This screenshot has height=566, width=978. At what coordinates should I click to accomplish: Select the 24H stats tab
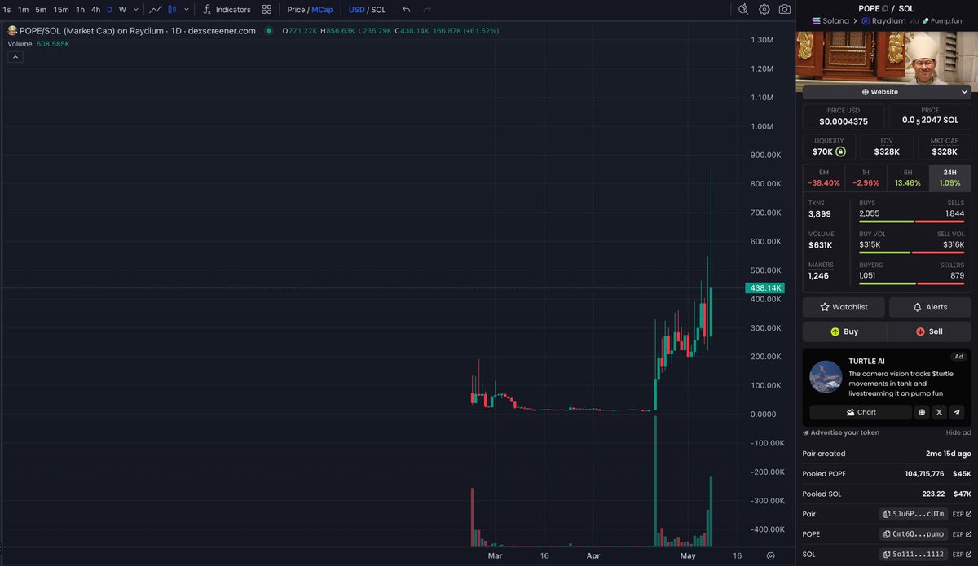949,178
